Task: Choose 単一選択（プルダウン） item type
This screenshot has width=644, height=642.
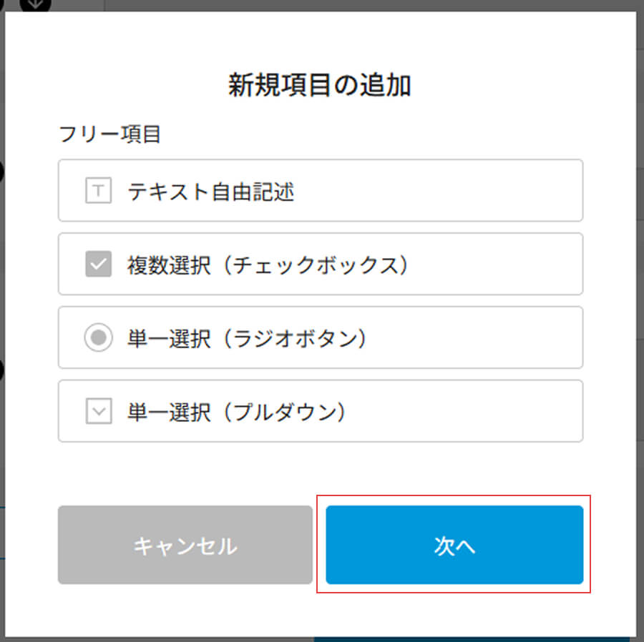Action: tap(320, 411)
